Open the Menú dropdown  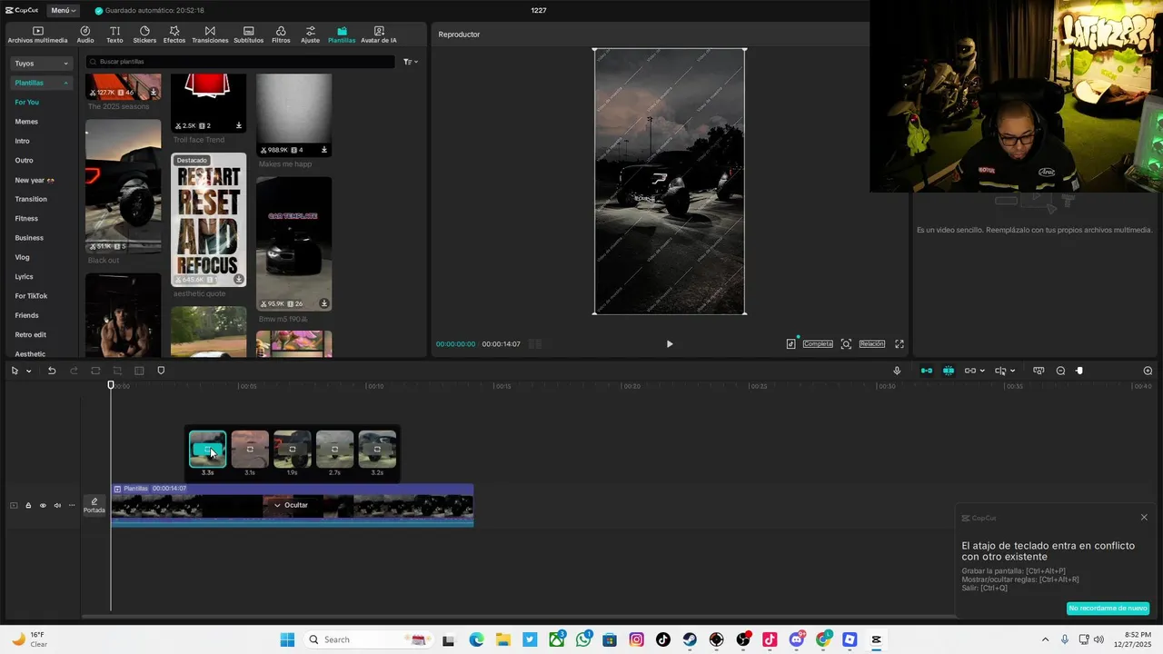click(x=63, y=11)
